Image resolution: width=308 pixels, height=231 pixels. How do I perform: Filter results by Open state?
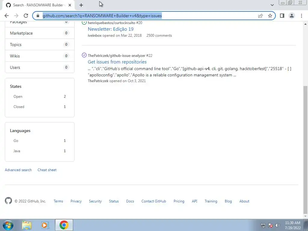(x=40, y=97)
